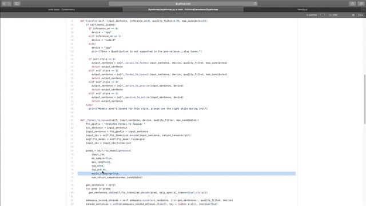Open the Share button in the toolbar
The width and height of the screenshot is (366, 206).
pyautogui.click(x=352, y=3)
